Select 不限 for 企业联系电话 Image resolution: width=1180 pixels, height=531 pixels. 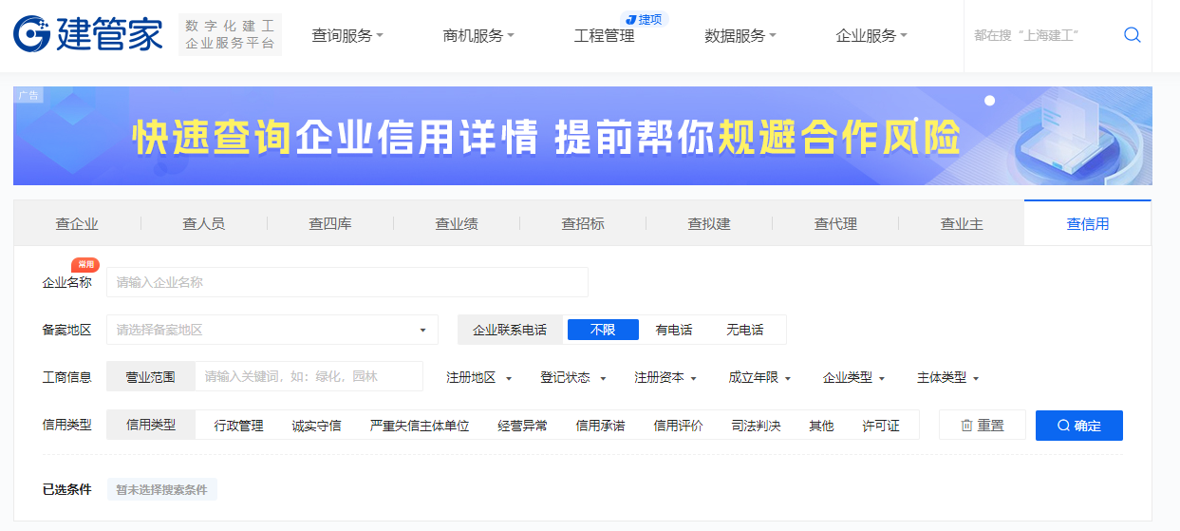pyautogui.click(x=603, y=330)
